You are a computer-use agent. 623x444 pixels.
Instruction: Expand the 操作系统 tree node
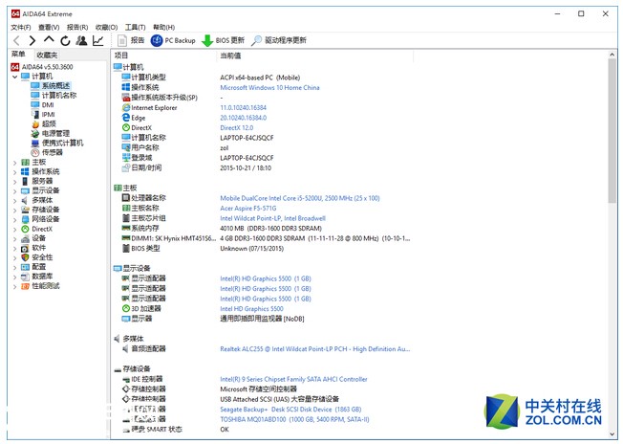coord(14,172)
